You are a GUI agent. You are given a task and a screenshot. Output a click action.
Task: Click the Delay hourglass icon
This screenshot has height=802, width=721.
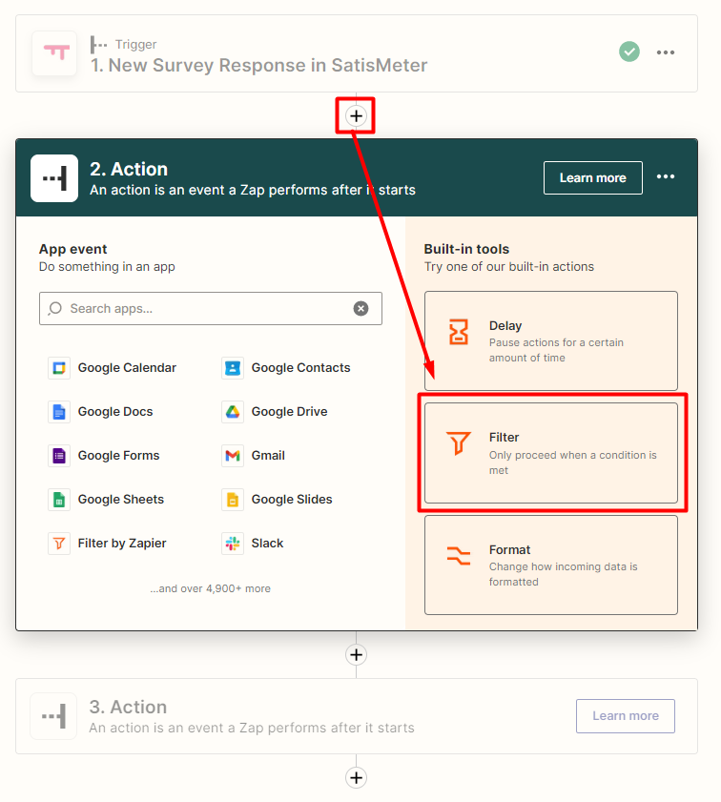[458, 332]
